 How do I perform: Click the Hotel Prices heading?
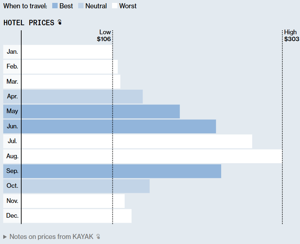click(x=29, y=23)
